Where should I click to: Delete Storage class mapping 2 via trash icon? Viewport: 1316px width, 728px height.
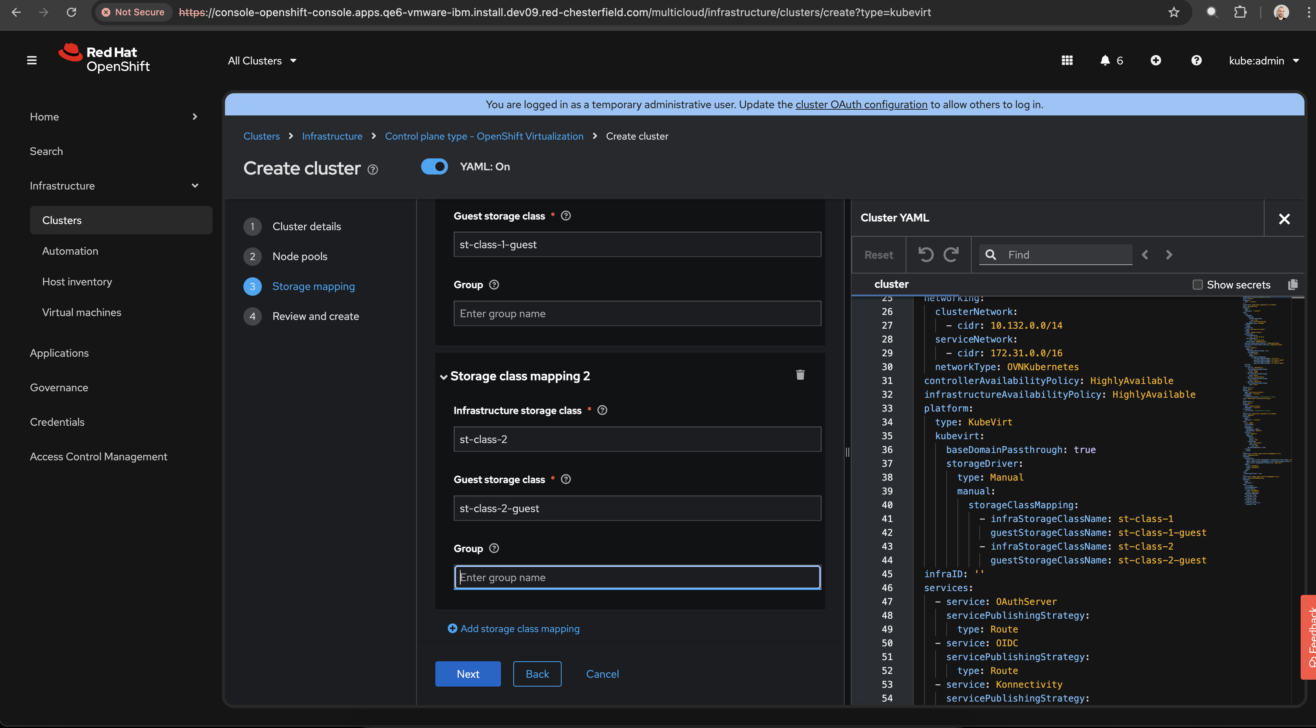800,375
